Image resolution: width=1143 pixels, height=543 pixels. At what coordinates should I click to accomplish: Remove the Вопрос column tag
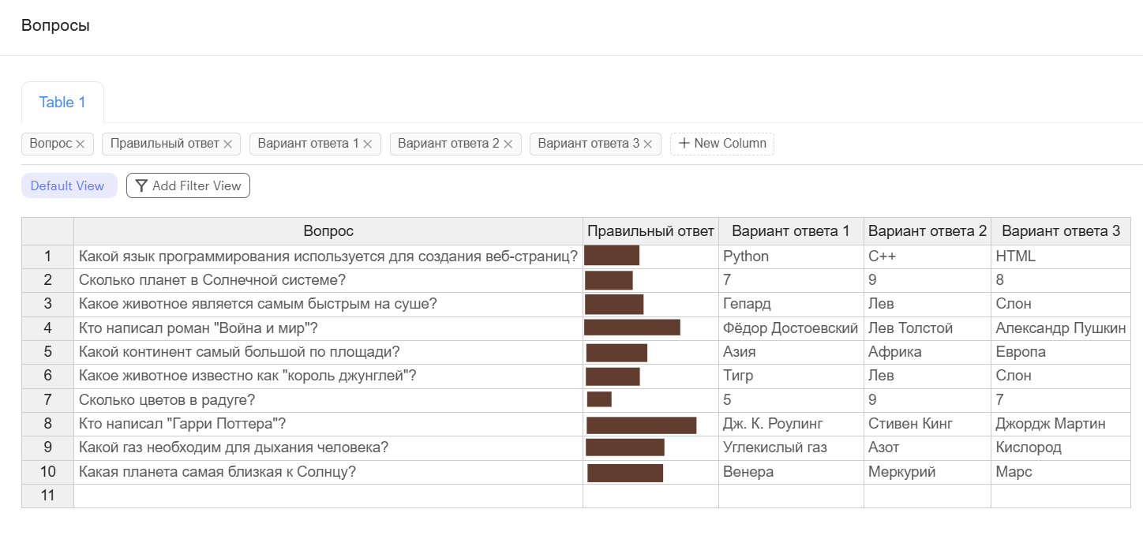click(81, 144)
